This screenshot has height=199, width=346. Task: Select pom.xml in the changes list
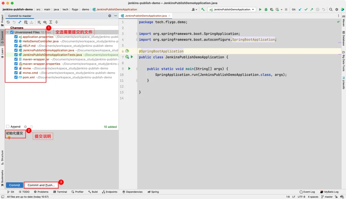click(x=29, y=77)
